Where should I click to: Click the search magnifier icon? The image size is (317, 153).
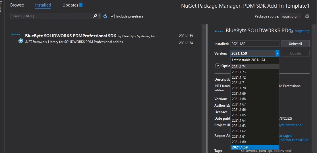click(x=95, y=16)
